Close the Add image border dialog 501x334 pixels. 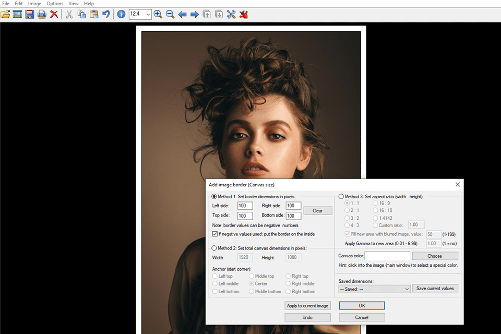[458, 184]
